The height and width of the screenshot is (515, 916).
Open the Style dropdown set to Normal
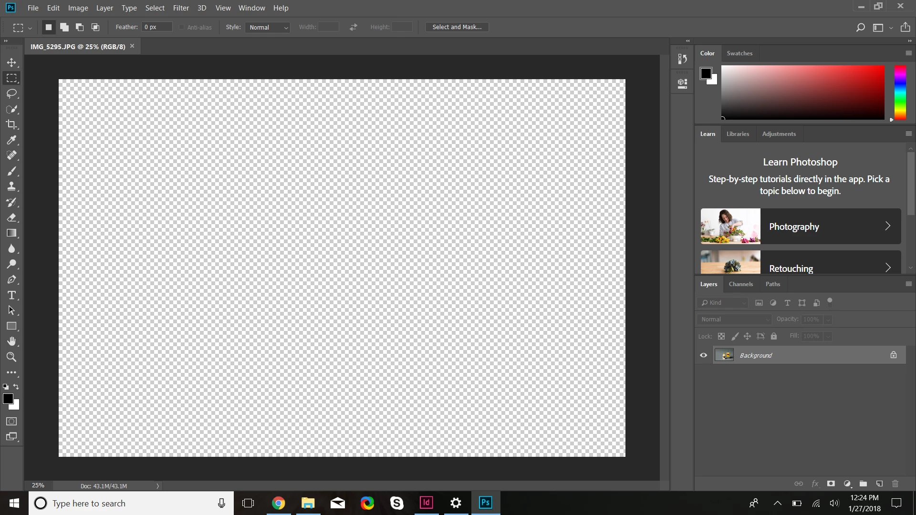pyautogui.click(x=268, y=27)
